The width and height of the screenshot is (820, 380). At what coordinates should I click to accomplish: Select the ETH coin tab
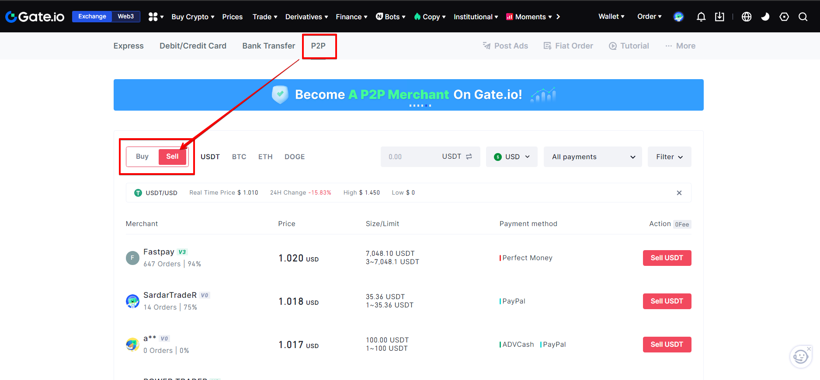[265, 157]
